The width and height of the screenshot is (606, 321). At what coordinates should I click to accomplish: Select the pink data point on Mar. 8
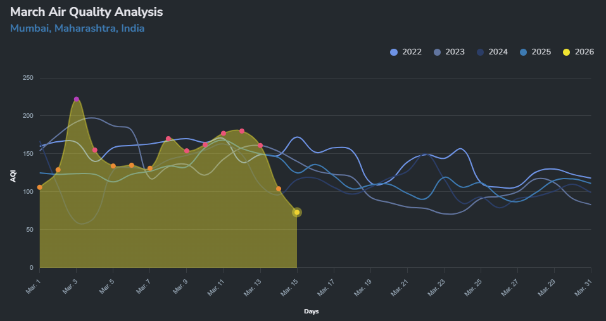168,139
